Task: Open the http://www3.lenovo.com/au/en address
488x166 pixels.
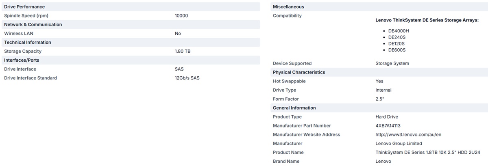Action: [408, 135]
